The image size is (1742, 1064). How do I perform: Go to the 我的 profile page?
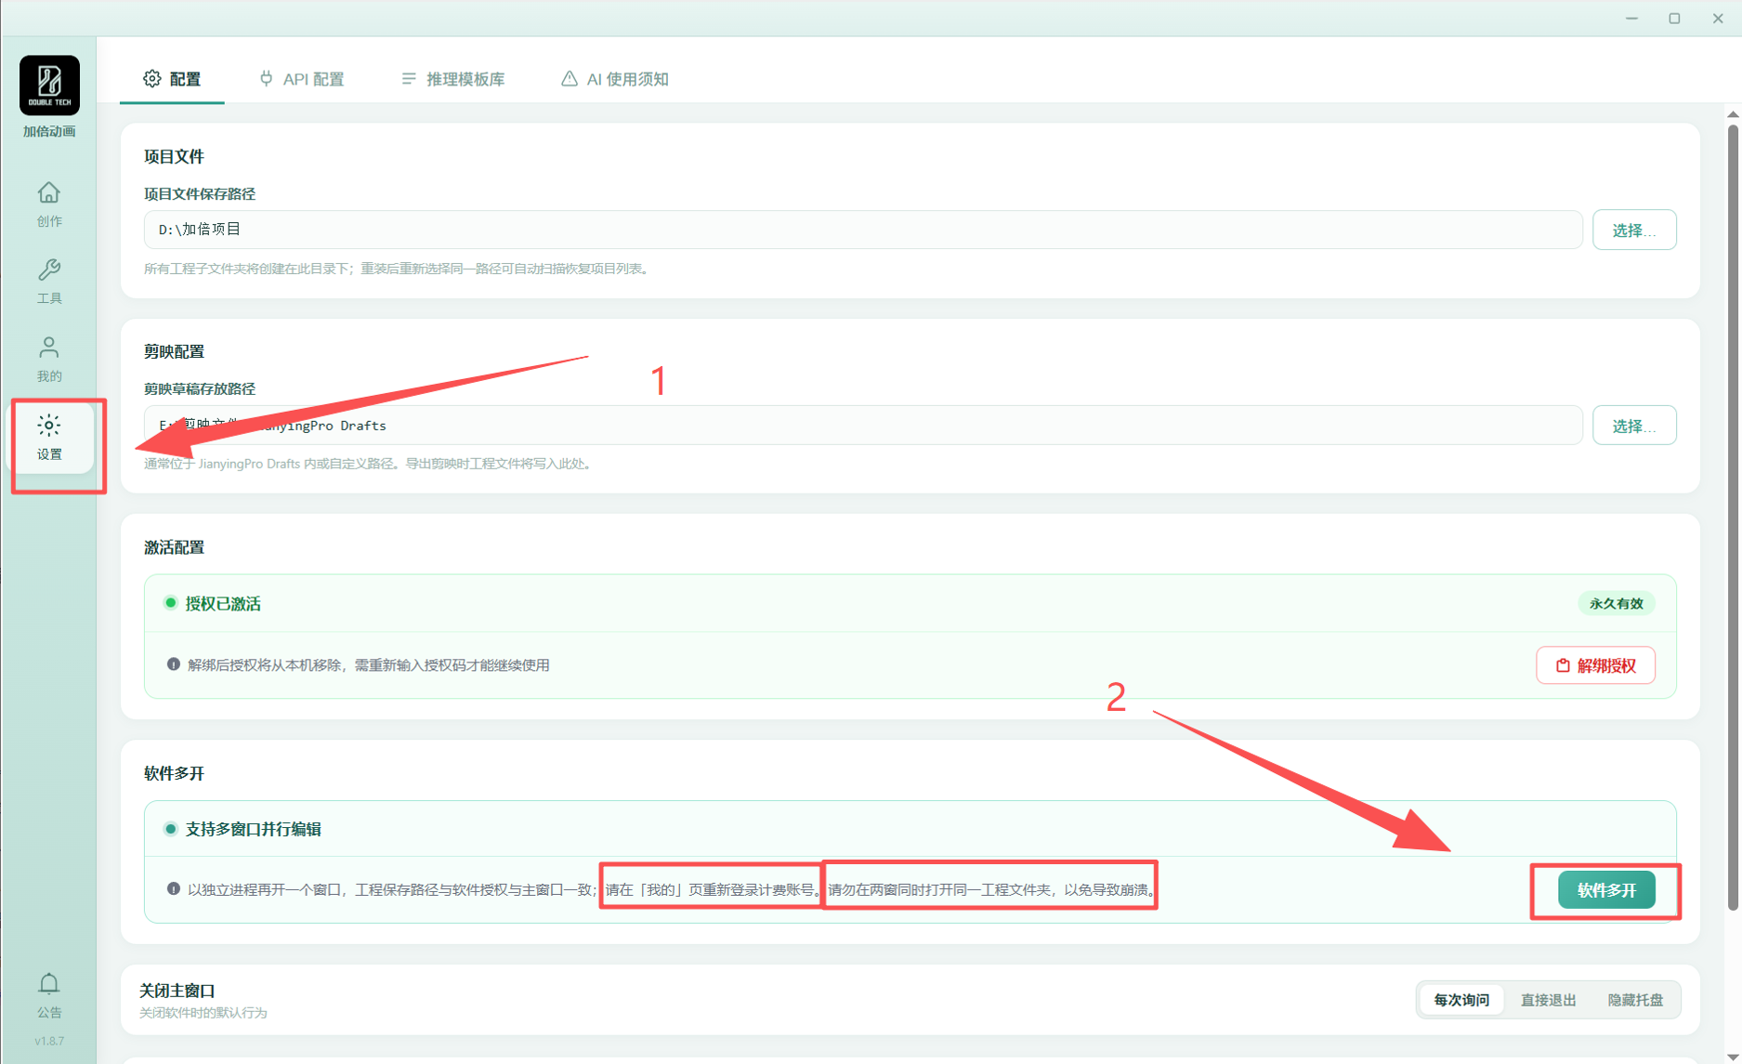49,360
